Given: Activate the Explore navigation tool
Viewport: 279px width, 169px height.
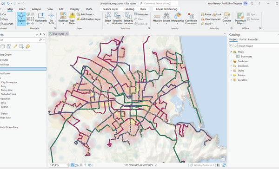Looking at the screenshot, I should (x=21, y=19).
